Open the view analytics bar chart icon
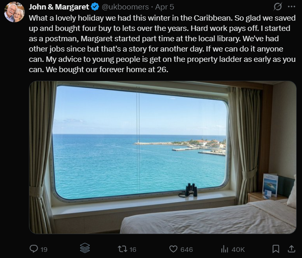The height and width of the screenshot is (258, 302). [x=225, y=249]
